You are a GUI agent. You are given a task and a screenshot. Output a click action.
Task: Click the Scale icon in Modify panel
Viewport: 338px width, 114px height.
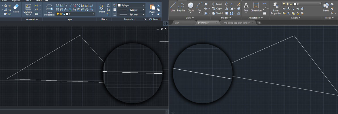click(227, 13)
